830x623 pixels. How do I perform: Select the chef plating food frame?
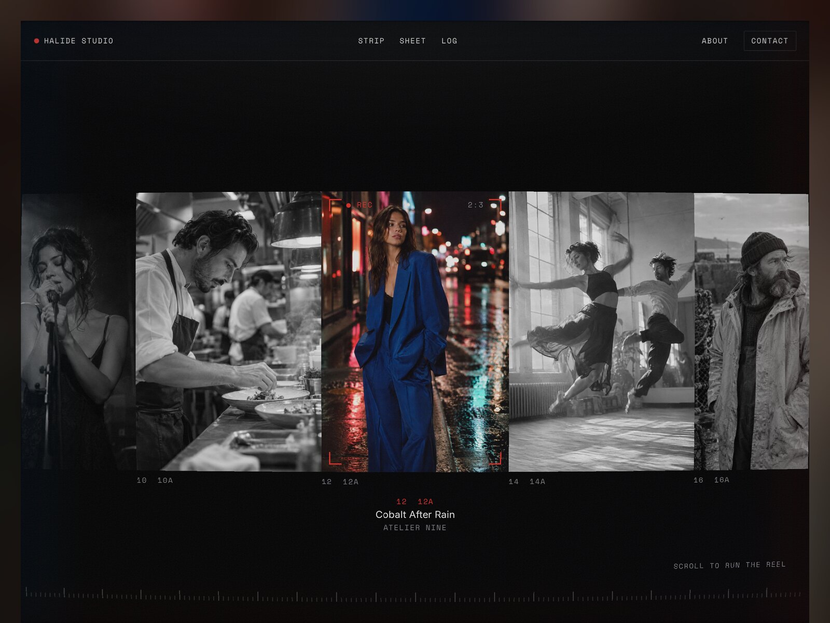(229, 331)
